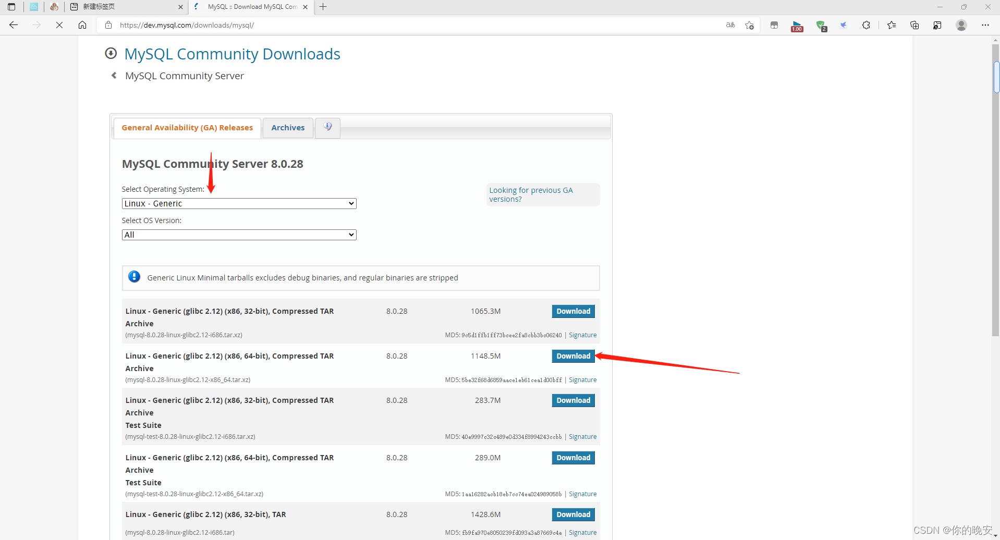Viewport: 1000px width, 540px height.
Task: Open the user profile menu
Action: coord(961,25)
